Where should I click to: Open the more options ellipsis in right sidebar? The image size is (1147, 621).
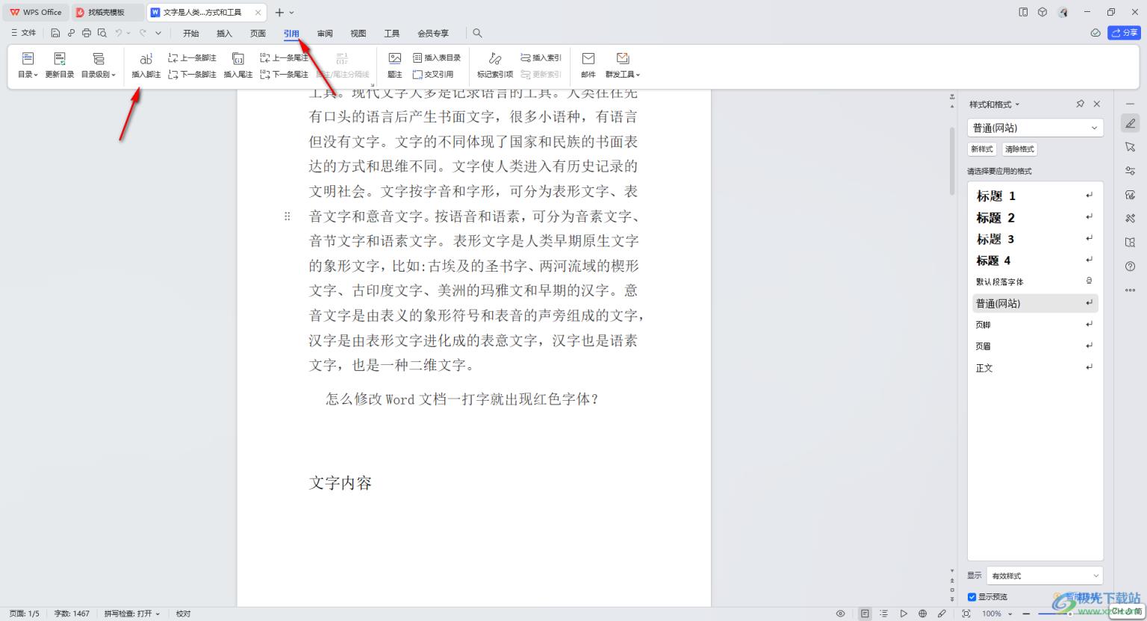pos(1130,290)
